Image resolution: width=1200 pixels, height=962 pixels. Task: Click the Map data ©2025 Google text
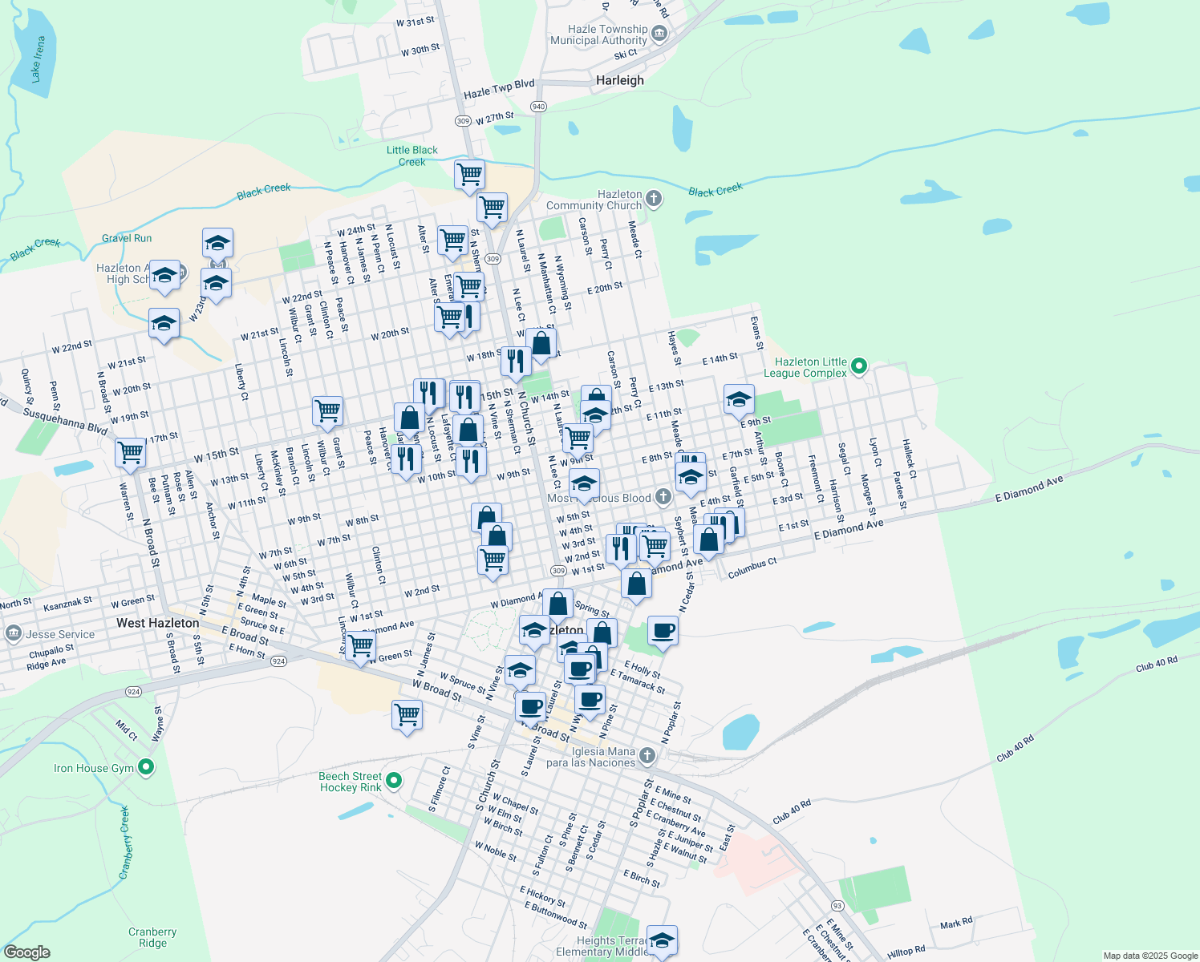tap(1149, 956)
